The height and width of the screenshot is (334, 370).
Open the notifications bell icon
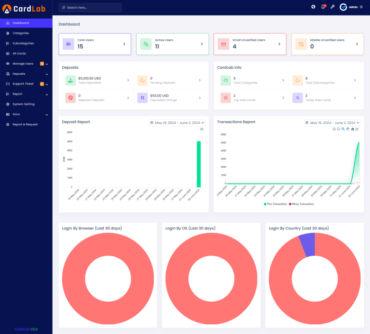pos(323,7)
